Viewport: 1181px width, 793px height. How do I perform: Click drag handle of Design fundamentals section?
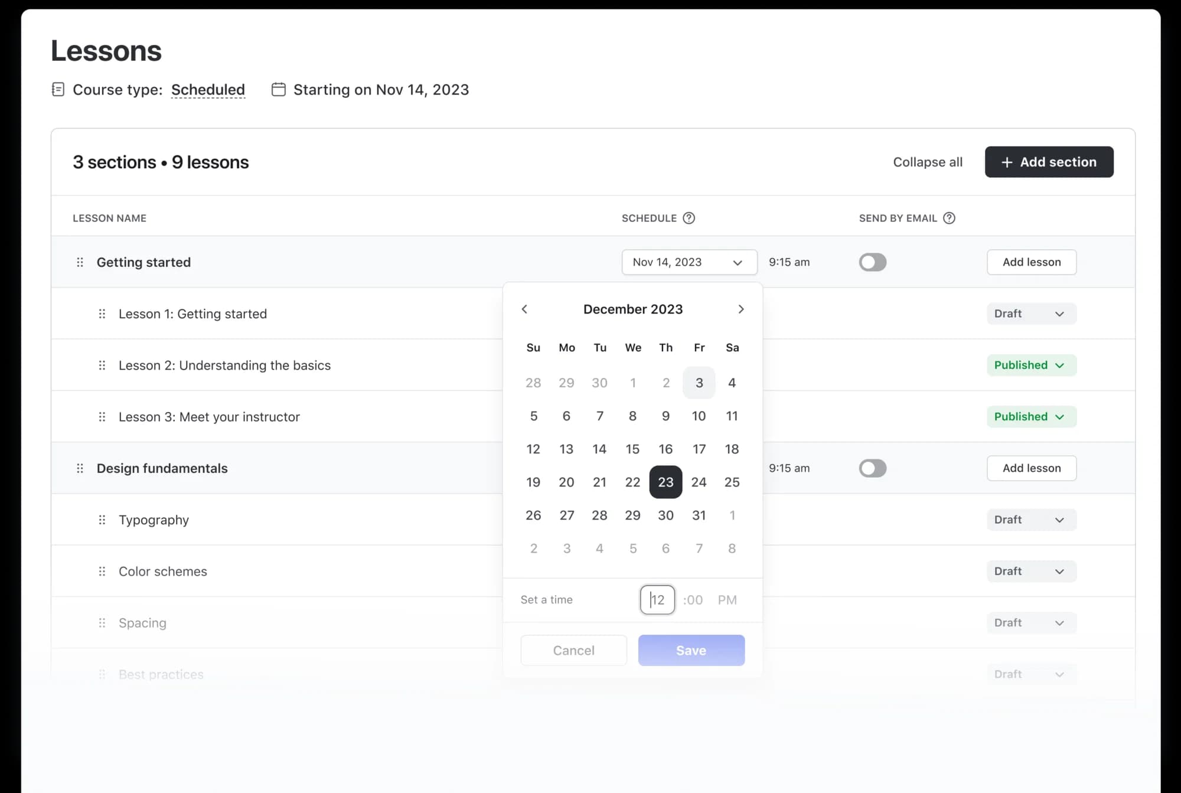click(80, 468)
